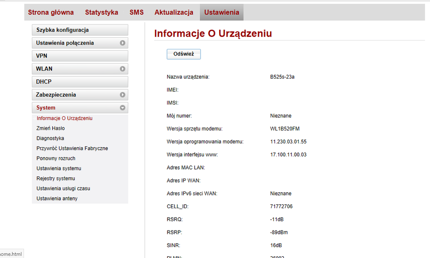Open the SMS tab
The width and height of the screenshot is (430, 258).
click(136, 12)
